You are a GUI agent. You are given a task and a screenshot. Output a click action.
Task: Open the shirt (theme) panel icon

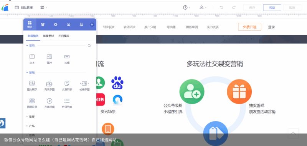(x=43, y=24)
